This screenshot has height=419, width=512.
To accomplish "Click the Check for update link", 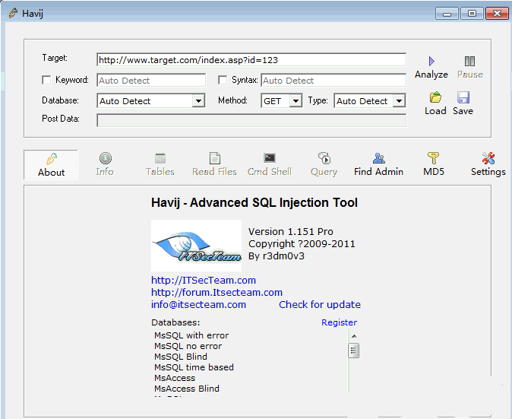I will (320, 305).
